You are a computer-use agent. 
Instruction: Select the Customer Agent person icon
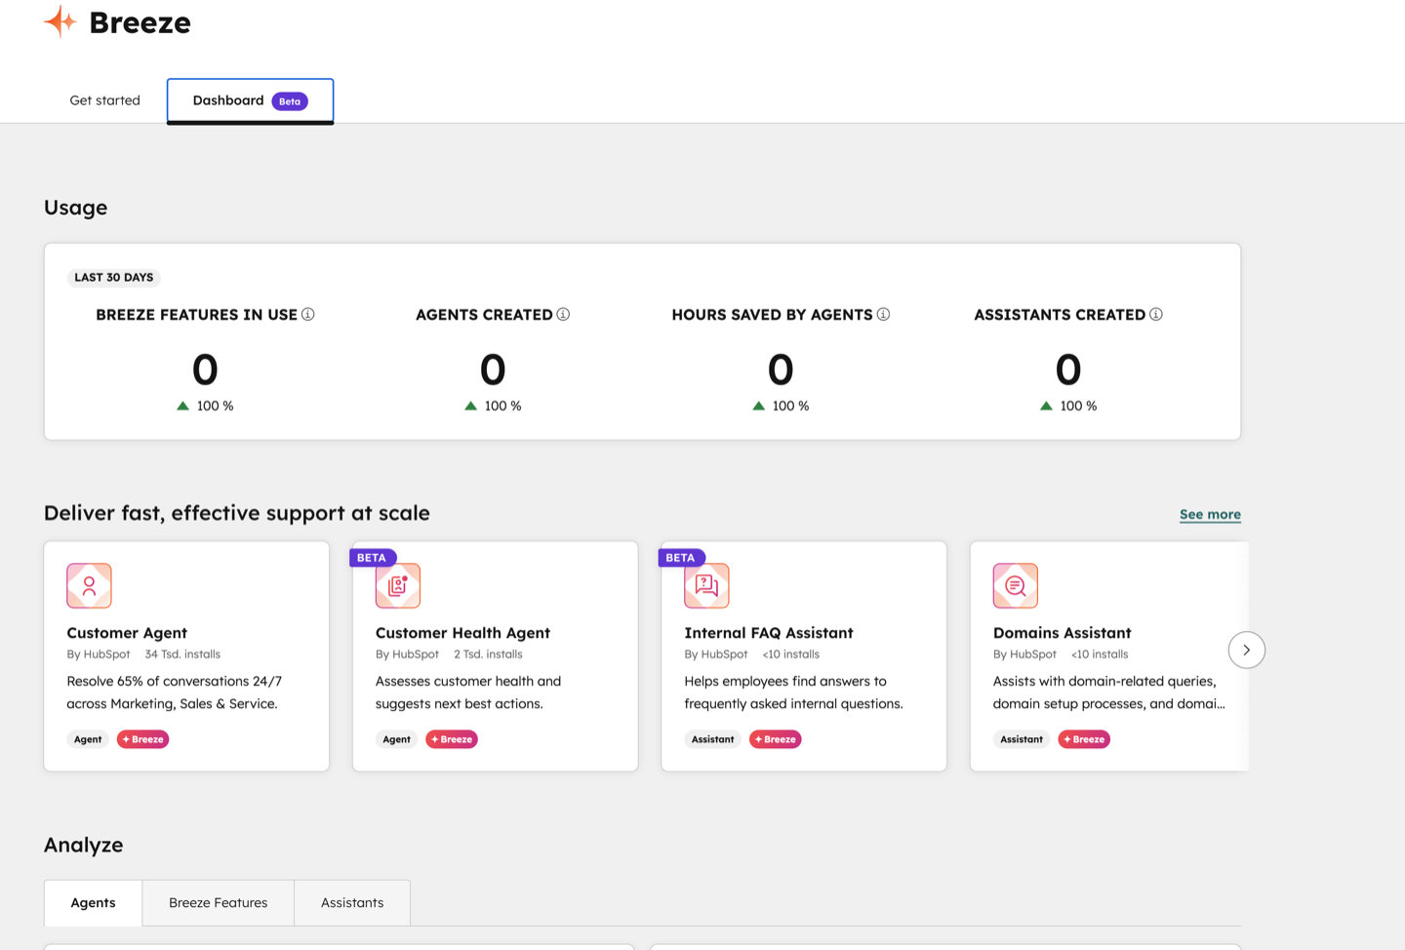click(x=89, y=585)
